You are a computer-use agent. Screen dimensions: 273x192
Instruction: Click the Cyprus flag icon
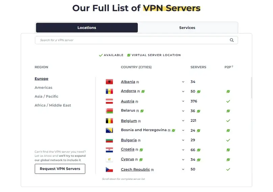[x=109, y=160]
